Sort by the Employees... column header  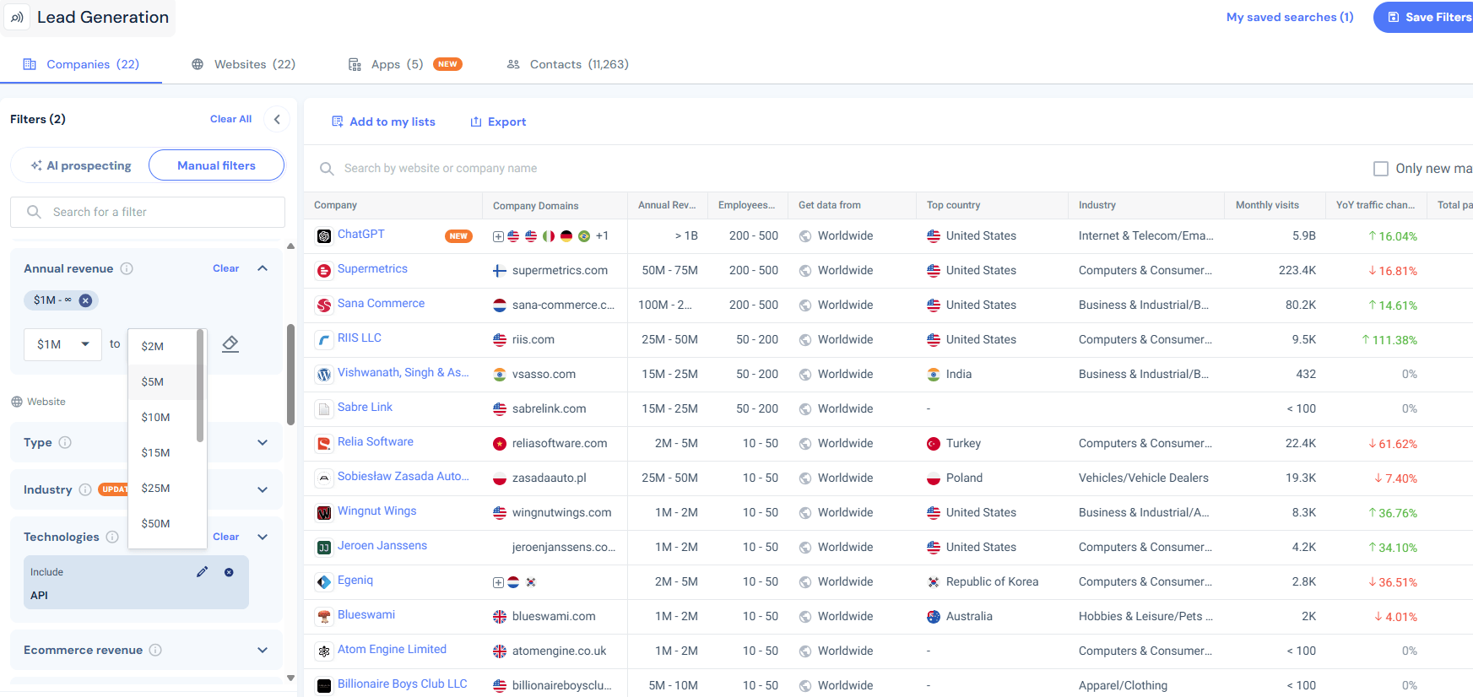pyautogui.click(x=746, y=205)
